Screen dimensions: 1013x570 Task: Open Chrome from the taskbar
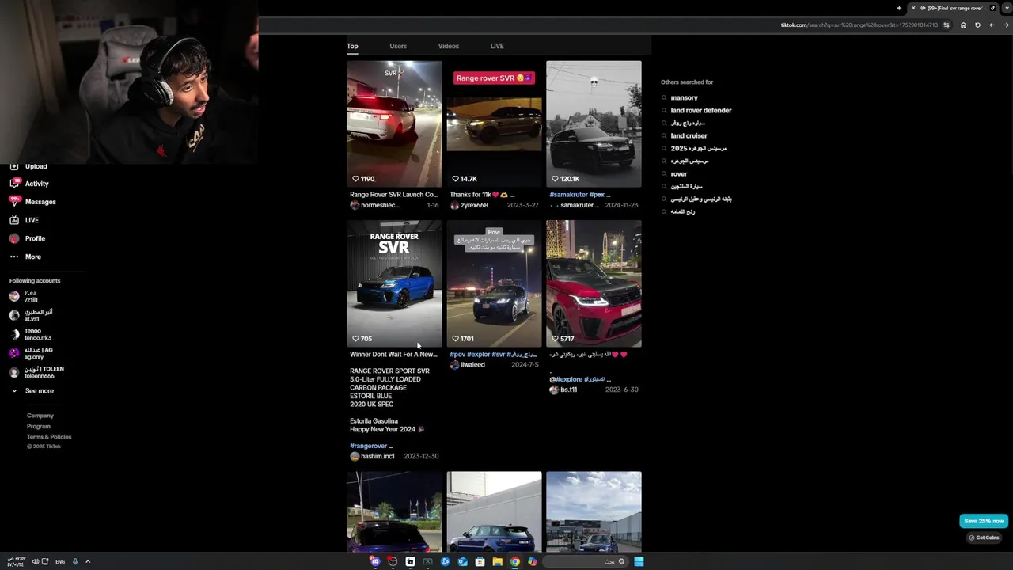click(x=514, y=561)
